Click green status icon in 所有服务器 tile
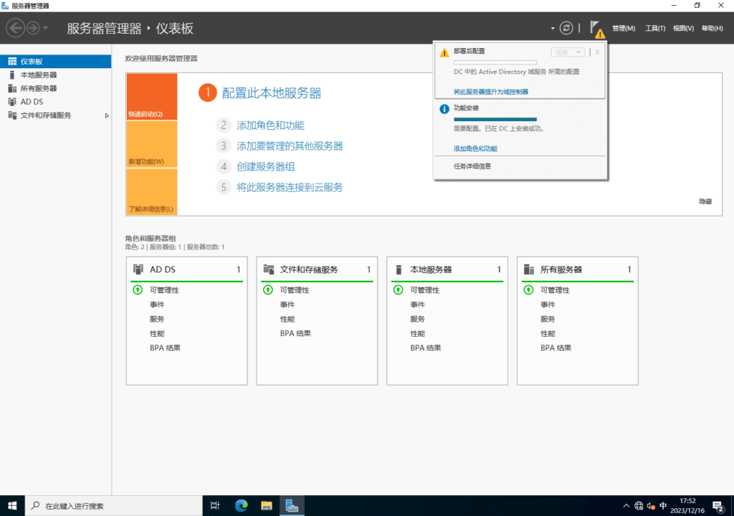734x516 pixels. [528, 290]
